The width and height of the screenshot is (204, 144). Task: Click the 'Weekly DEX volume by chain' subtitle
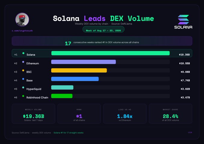click(91, 24)
